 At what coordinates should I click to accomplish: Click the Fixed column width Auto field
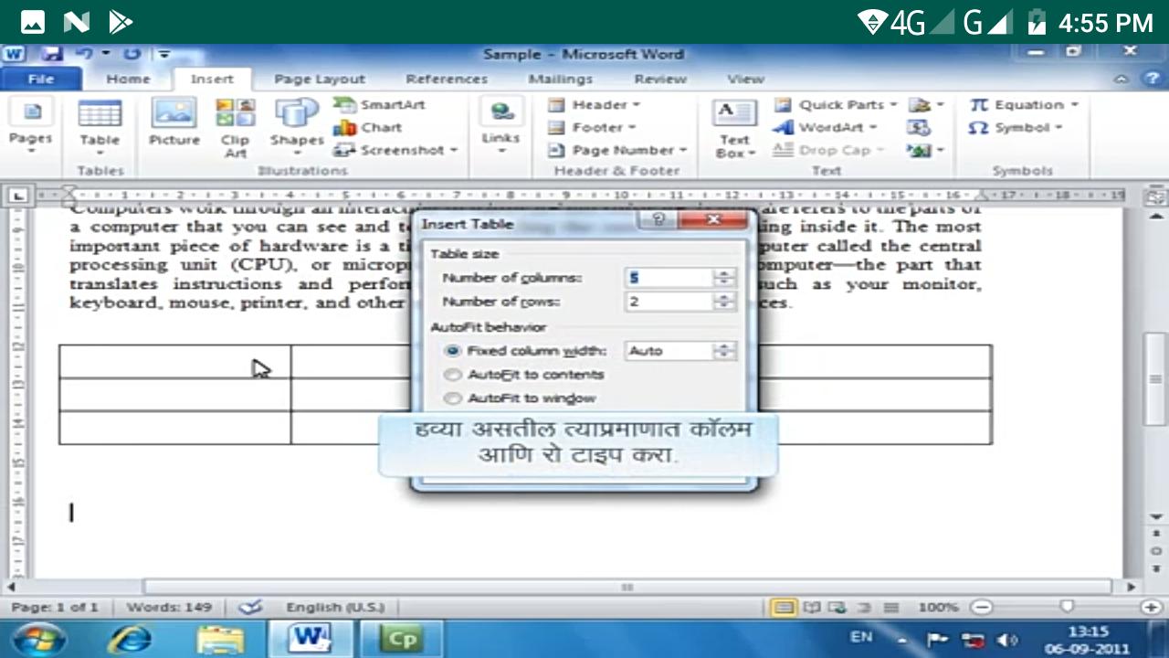[x=668, y=350]
